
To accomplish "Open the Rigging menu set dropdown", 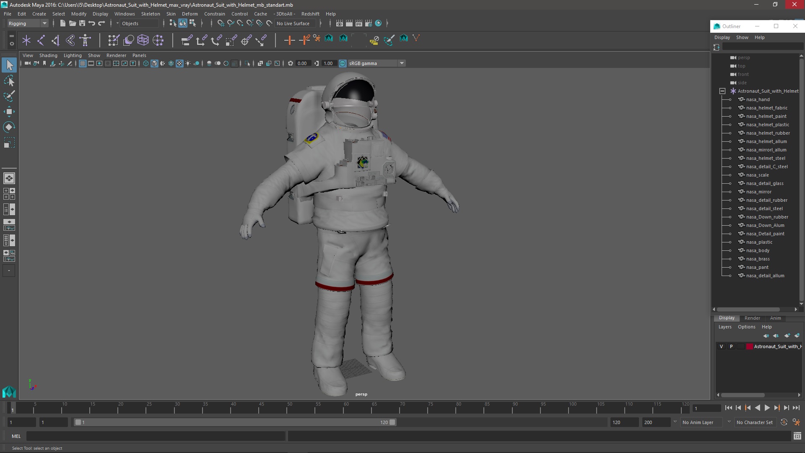I will [28, 23].
